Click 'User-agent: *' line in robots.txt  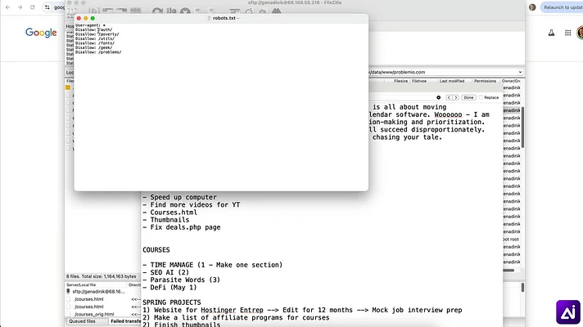[x=90, y=25]
